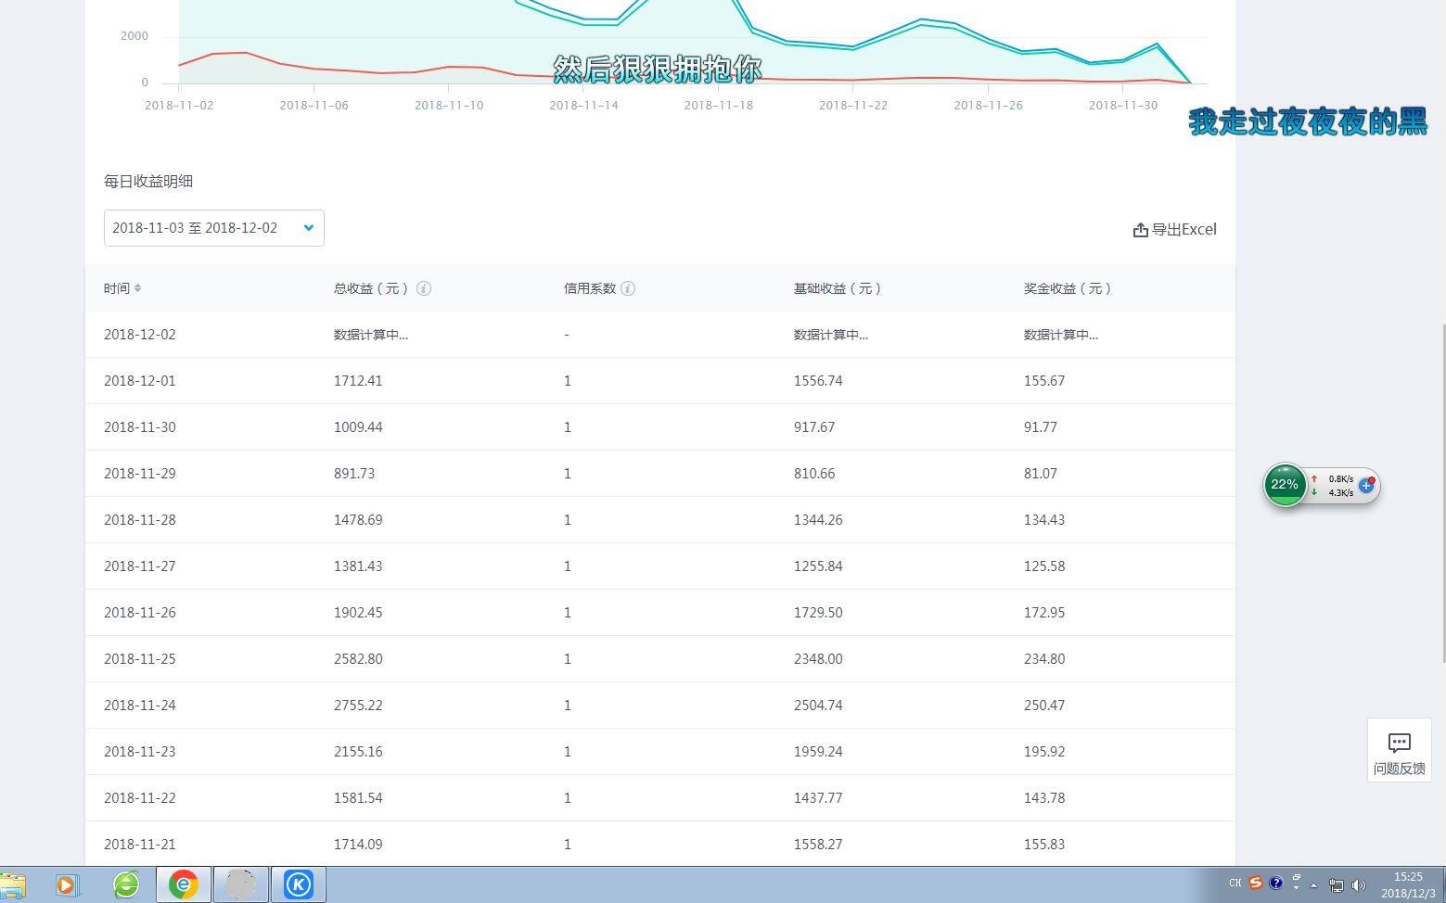Image resolution: width=1446 pixels, height=903 pixels.
Task: Show hidden tray icons arrow
Action: point(1314,884)
